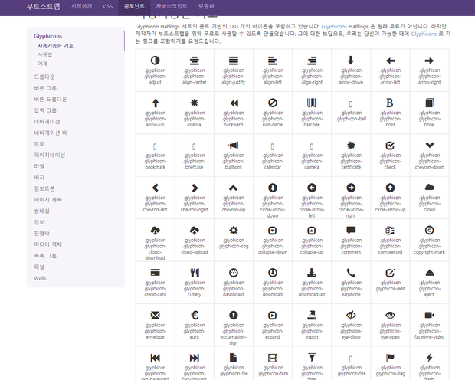Image resolution: width=475 pixels, height=380 pixels.
Task: Select the 컴포넌트 nav item
Action: (134, 6)
